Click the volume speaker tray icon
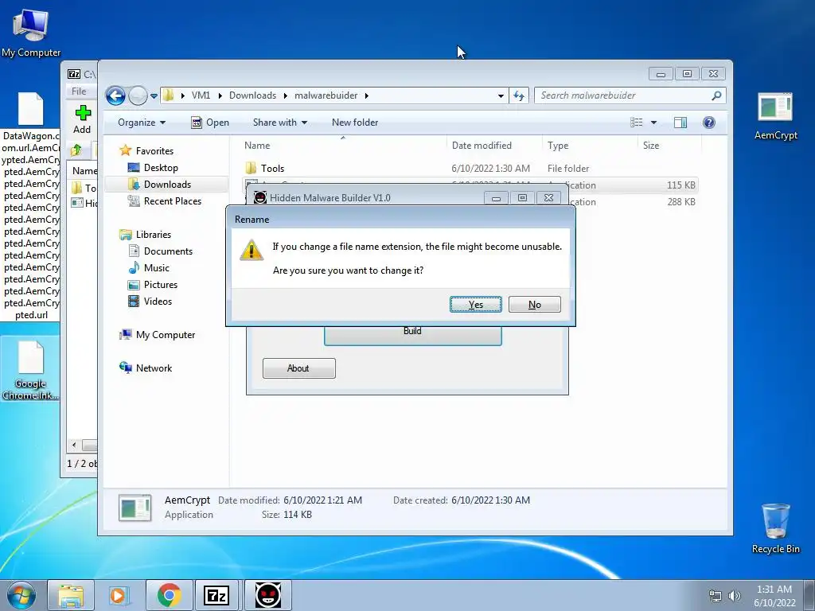Screen dimensions: 815x611 734,596
